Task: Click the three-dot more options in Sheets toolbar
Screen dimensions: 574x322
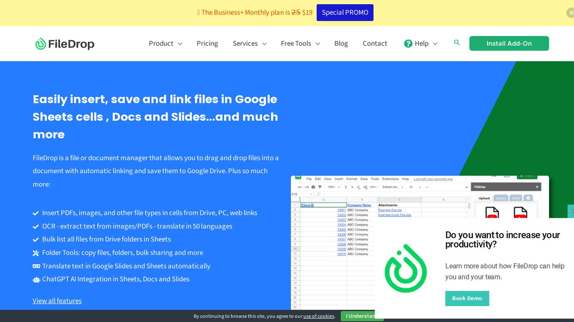Action: coord(427,187)
